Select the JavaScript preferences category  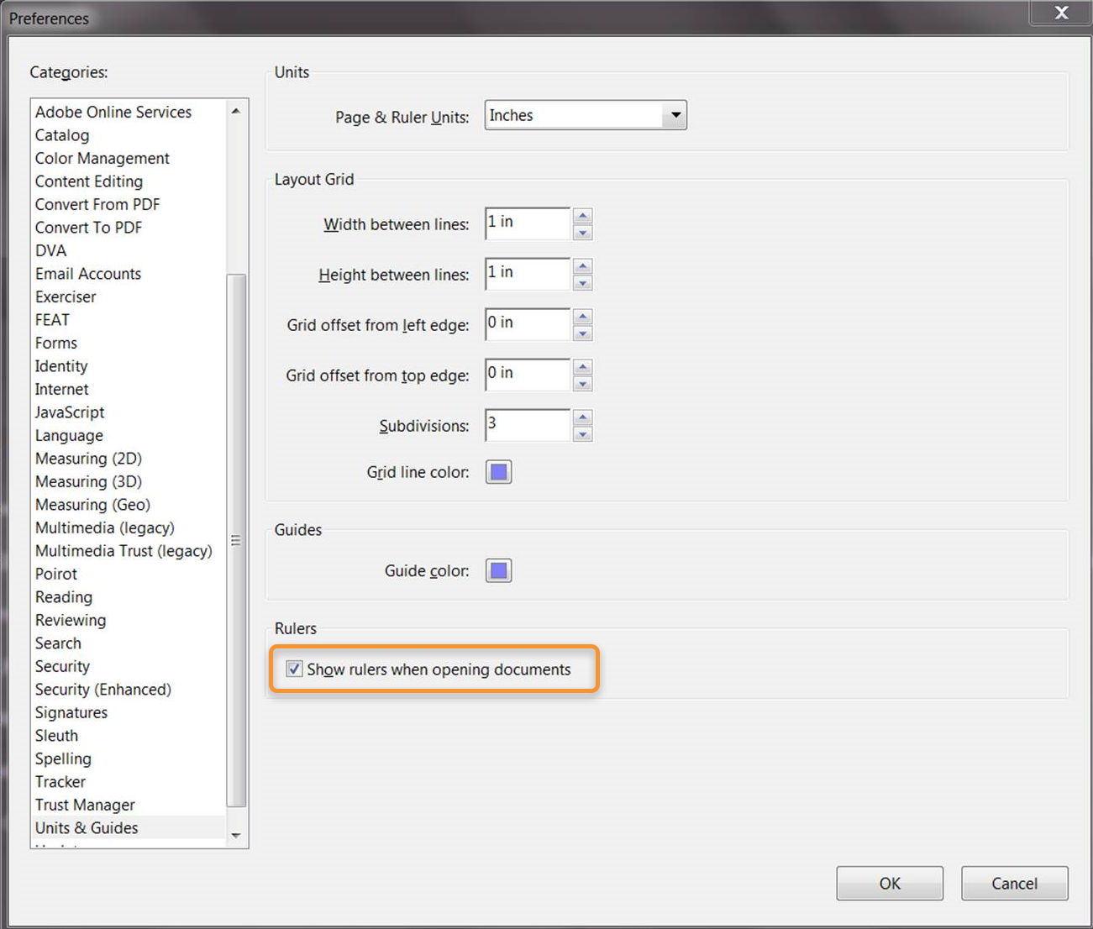(x=69, y=412)
